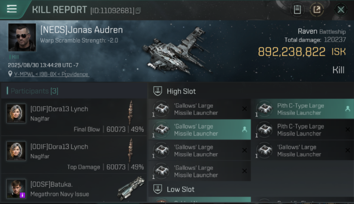The height and width of the screenshot is (204, 354).
Task: Click the map pin location icon
Action: pyautogui.click(x=10, y=74)
